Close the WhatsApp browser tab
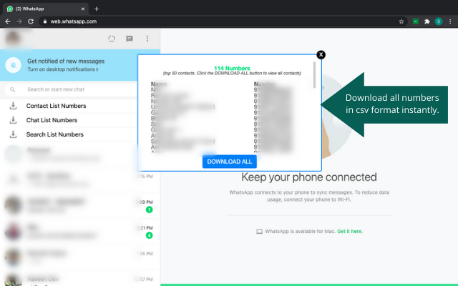Image resolution: width=458 pixels, height=286 pixels. point(83,9)
